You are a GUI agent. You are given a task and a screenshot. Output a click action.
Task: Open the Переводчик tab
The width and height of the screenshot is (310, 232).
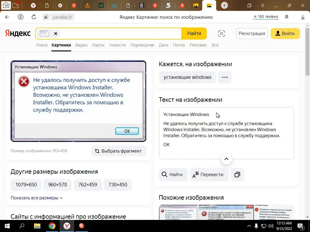[x=142, y=45]
